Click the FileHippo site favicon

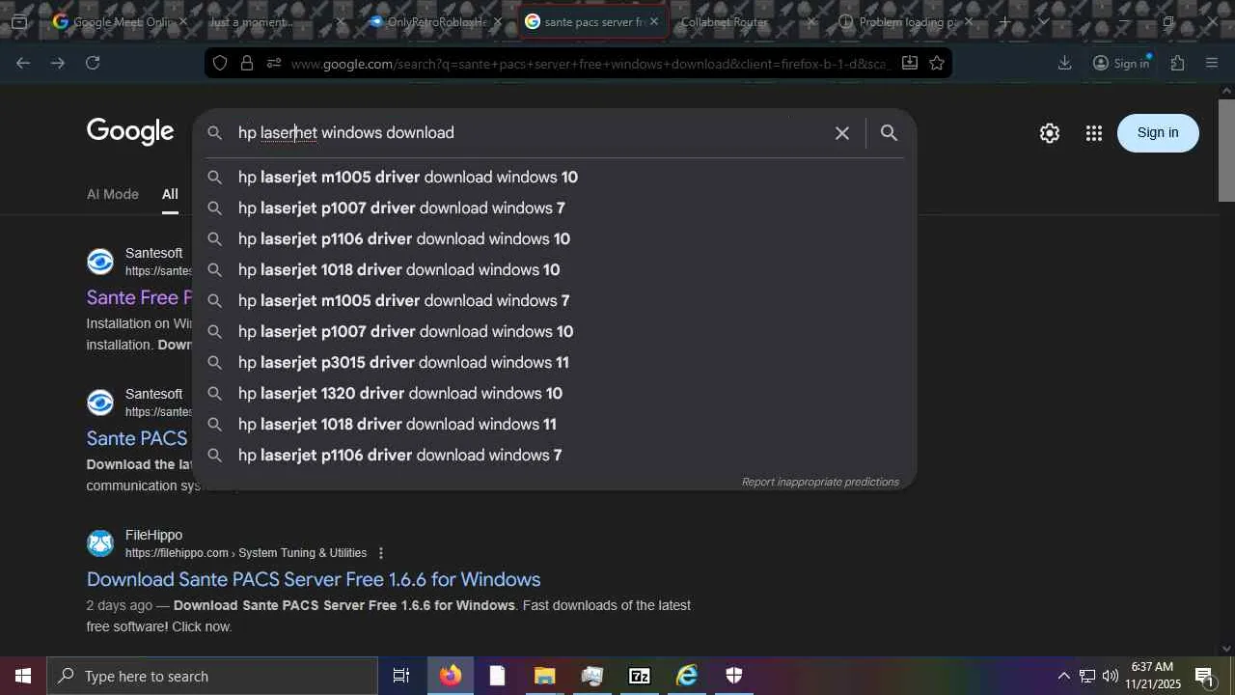(100, 543)
